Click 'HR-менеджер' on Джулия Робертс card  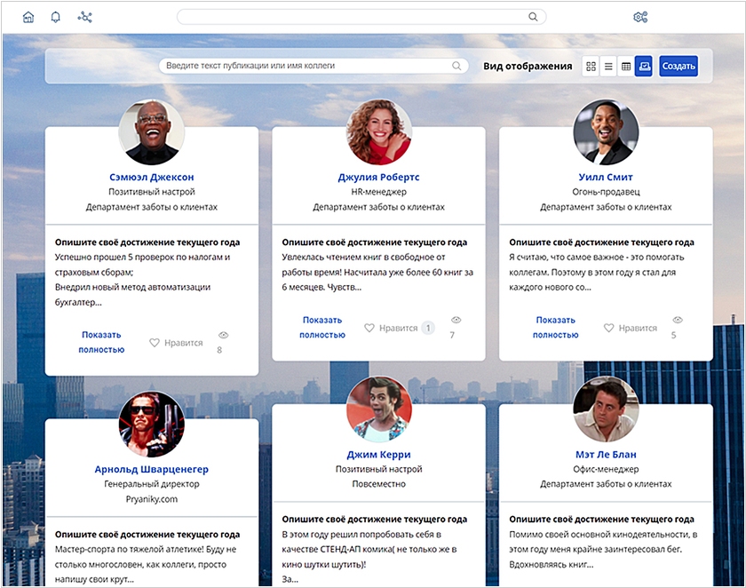(378, 192)
